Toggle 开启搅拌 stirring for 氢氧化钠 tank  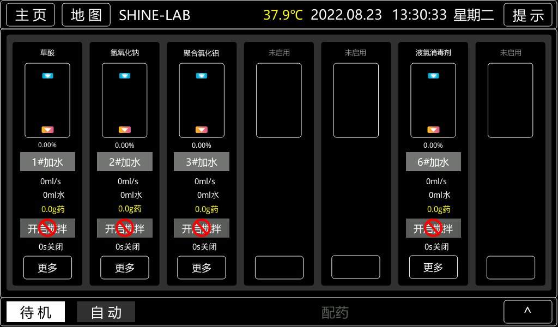click(125, 228)
